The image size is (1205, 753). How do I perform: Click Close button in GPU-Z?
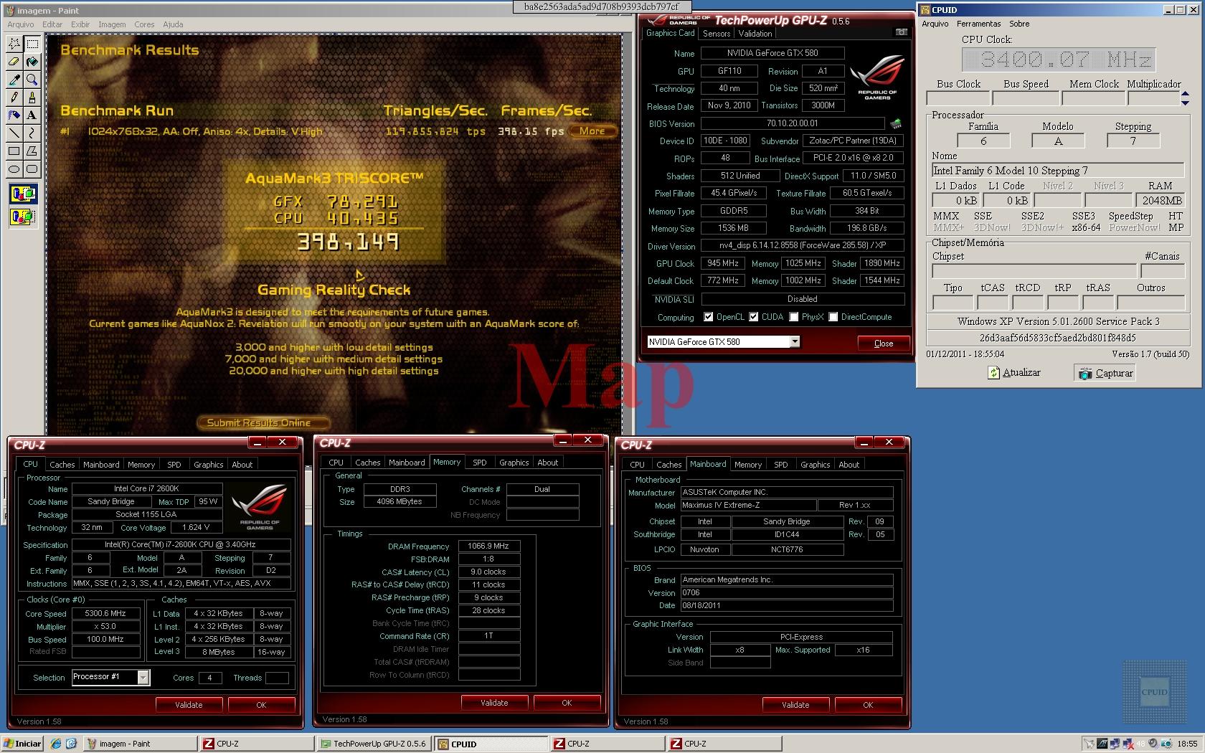click(884, 344)
